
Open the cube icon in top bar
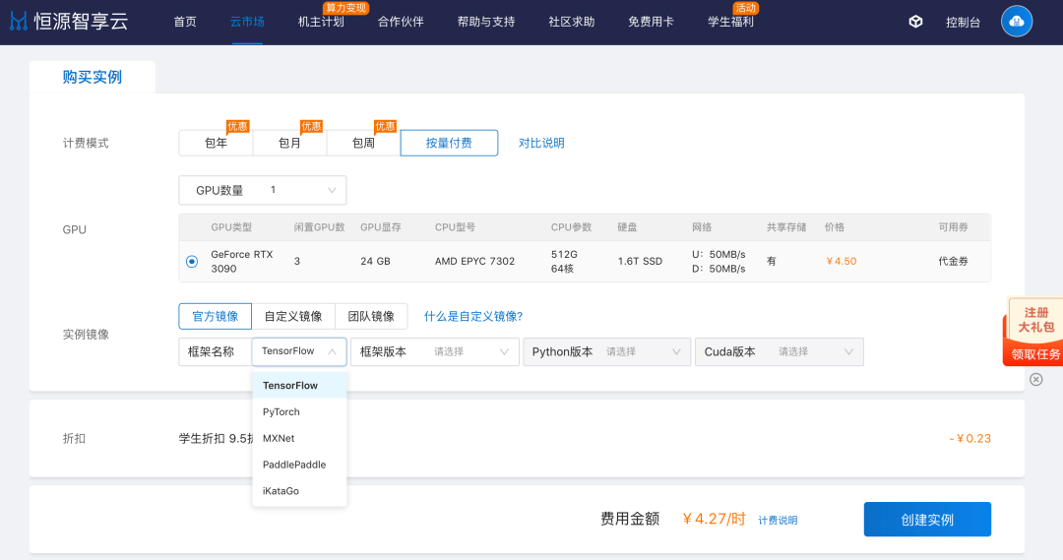[x=915, y=22]
